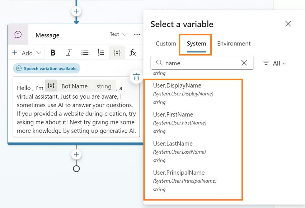Open the Message node more options menu

137,34
